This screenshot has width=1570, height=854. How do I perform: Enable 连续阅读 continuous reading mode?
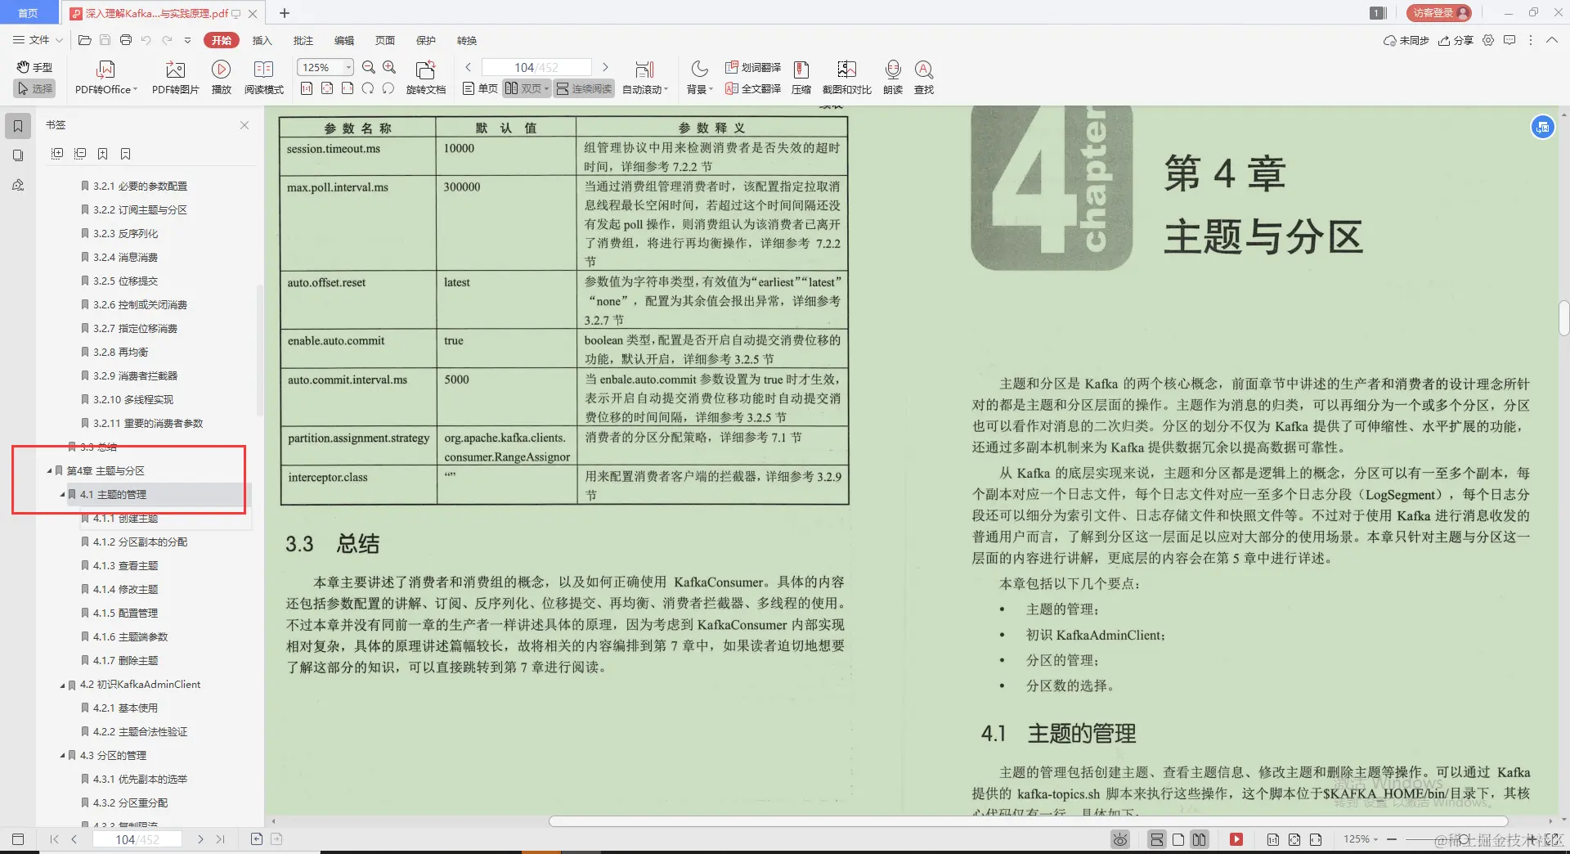click(x=583, y=88)
